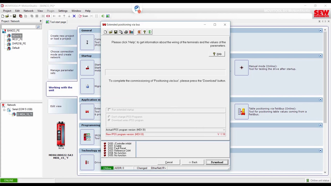Select DHR21B_PE in the project tree

[19, 44]
